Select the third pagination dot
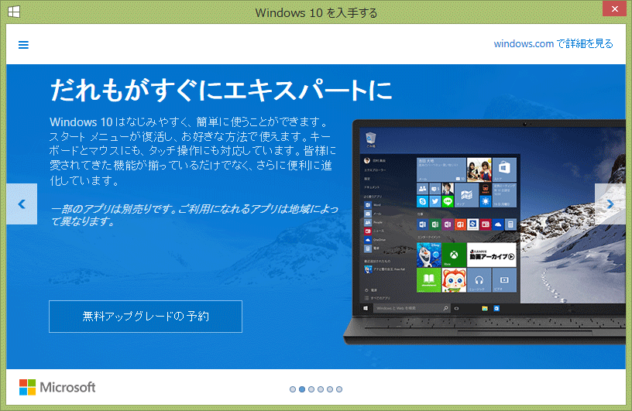The height and width of the screenshot is (411, 632). 311,389
